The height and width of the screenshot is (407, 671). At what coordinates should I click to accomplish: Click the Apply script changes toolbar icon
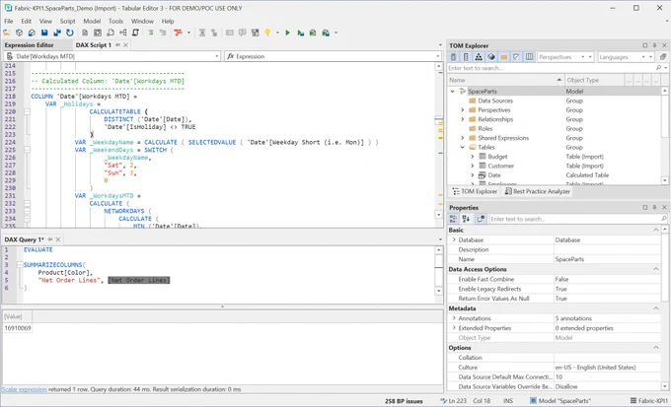pyautogui.click(x=313, y=33)
